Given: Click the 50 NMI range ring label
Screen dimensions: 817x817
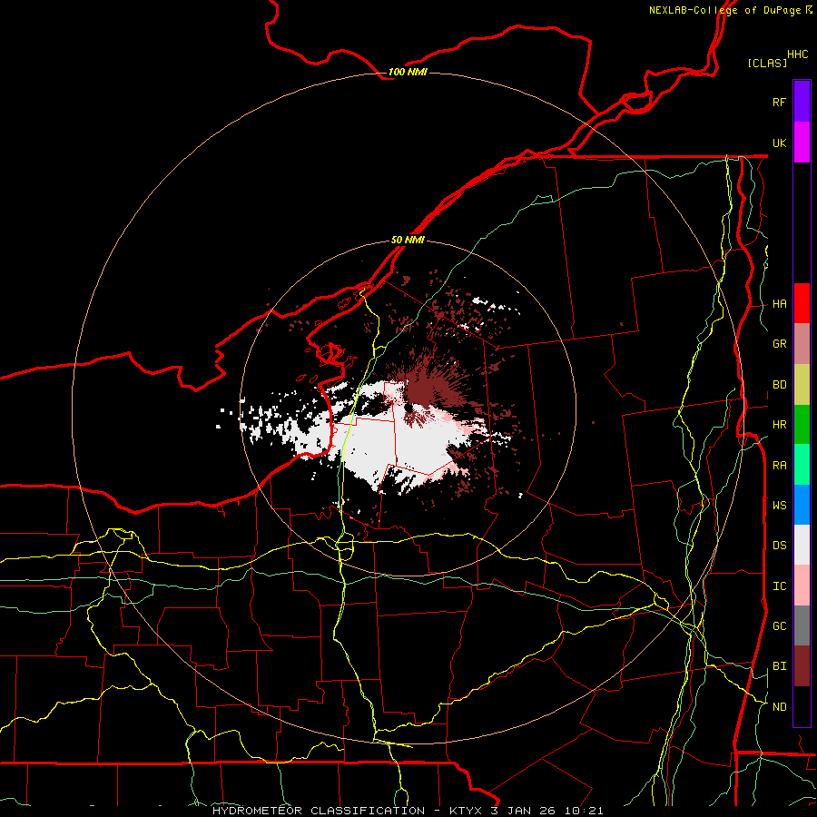Looking at the screenshot, I should (408, 241).
